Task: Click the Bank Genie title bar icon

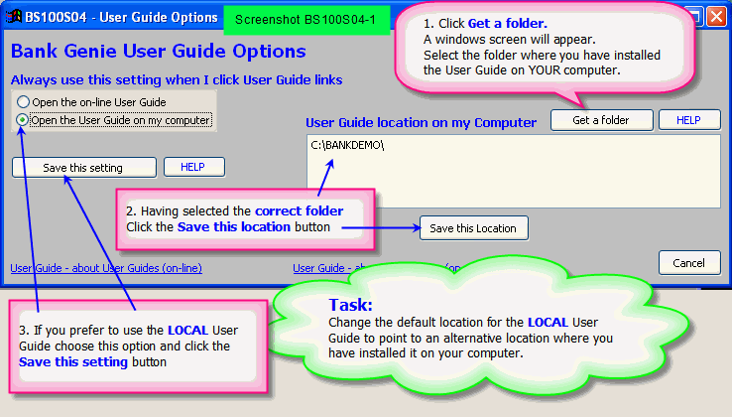Action: [14, 17]
